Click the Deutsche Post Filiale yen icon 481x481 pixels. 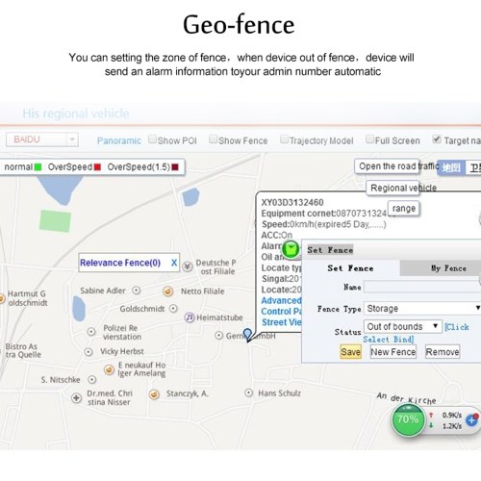coord(188,266)
